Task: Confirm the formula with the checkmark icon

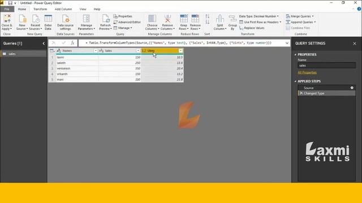Action: point(63,43)
